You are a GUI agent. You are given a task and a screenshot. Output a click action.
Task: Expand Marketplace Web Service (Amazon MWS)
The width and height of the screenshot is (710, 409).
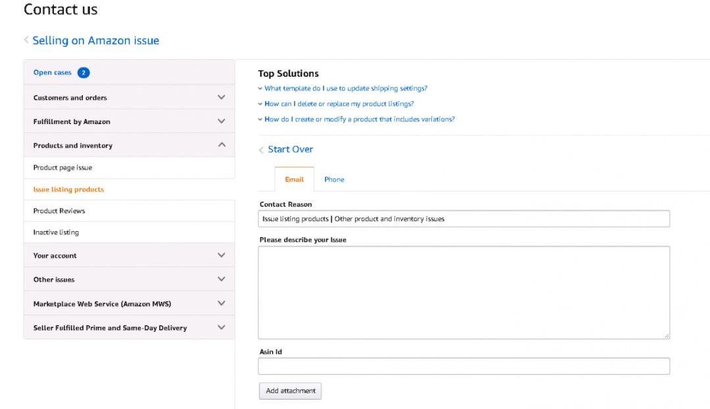[x=221, y=303]
